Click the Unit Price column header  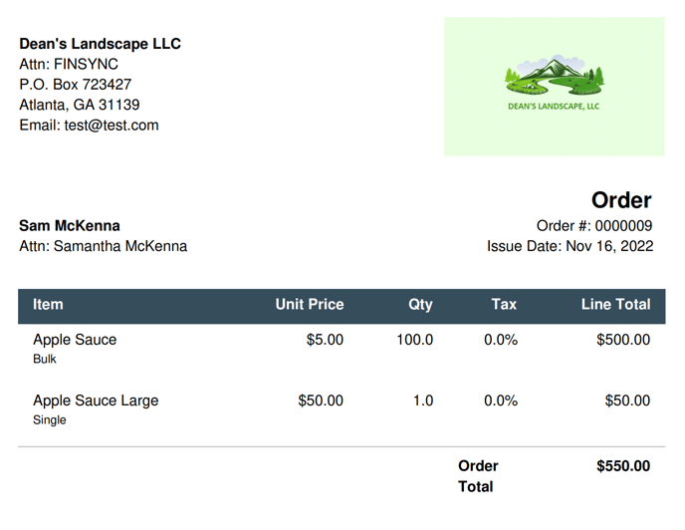(x=310, y=305)
